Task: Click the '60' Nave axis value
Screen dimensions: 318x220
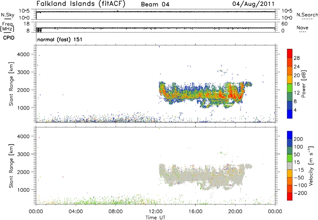Action: (x=285, y=24)
